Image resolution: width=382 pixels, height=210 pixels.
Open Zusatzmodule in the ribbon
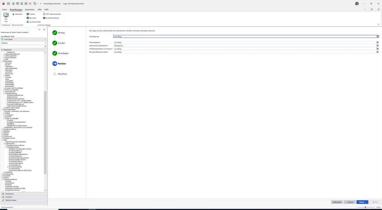coord(33,22)
